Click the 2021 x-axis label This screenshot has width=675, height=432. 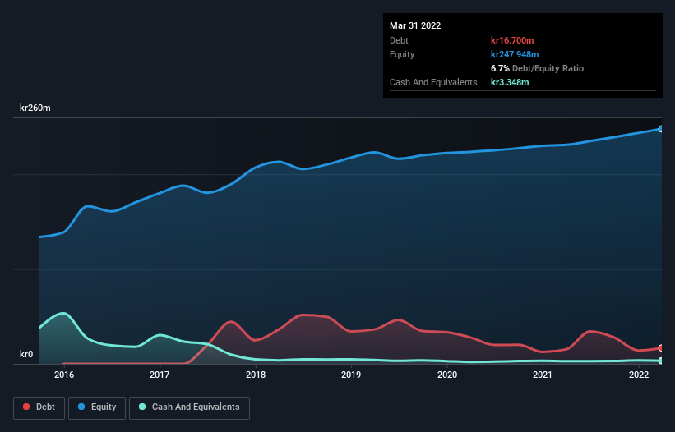(x=543, y=375)
